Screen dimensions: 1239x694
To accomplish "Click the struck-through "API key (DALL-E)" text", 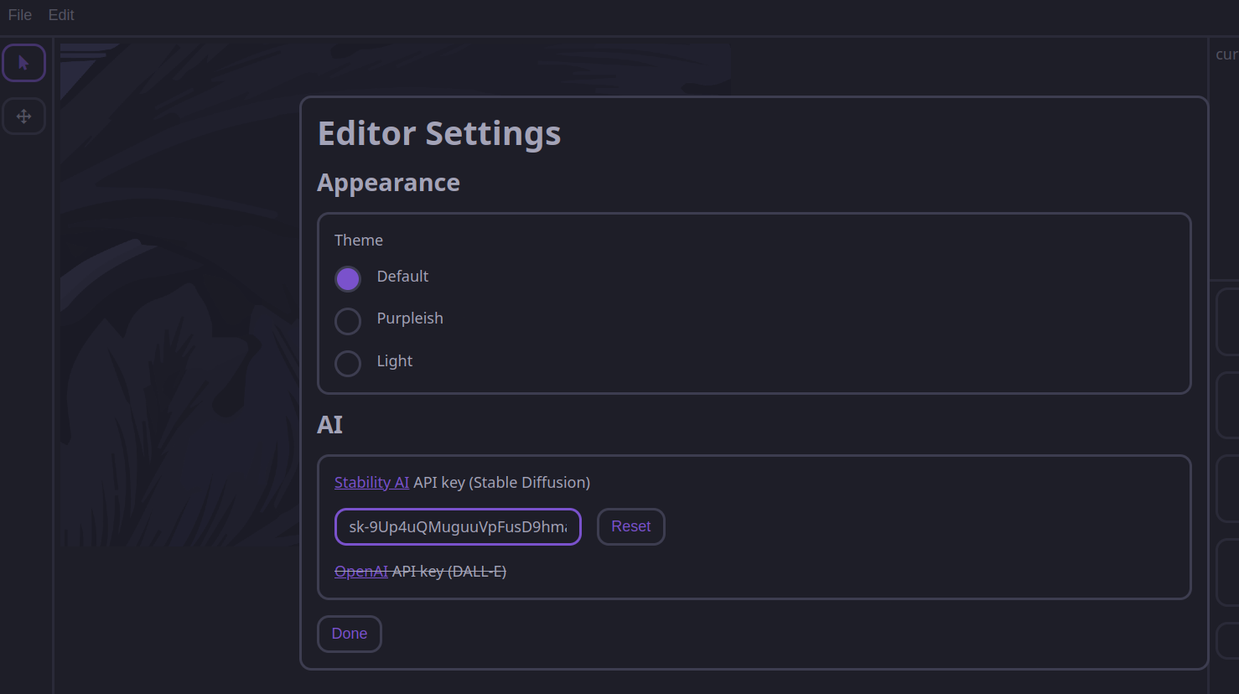I will tap(449, 572).
